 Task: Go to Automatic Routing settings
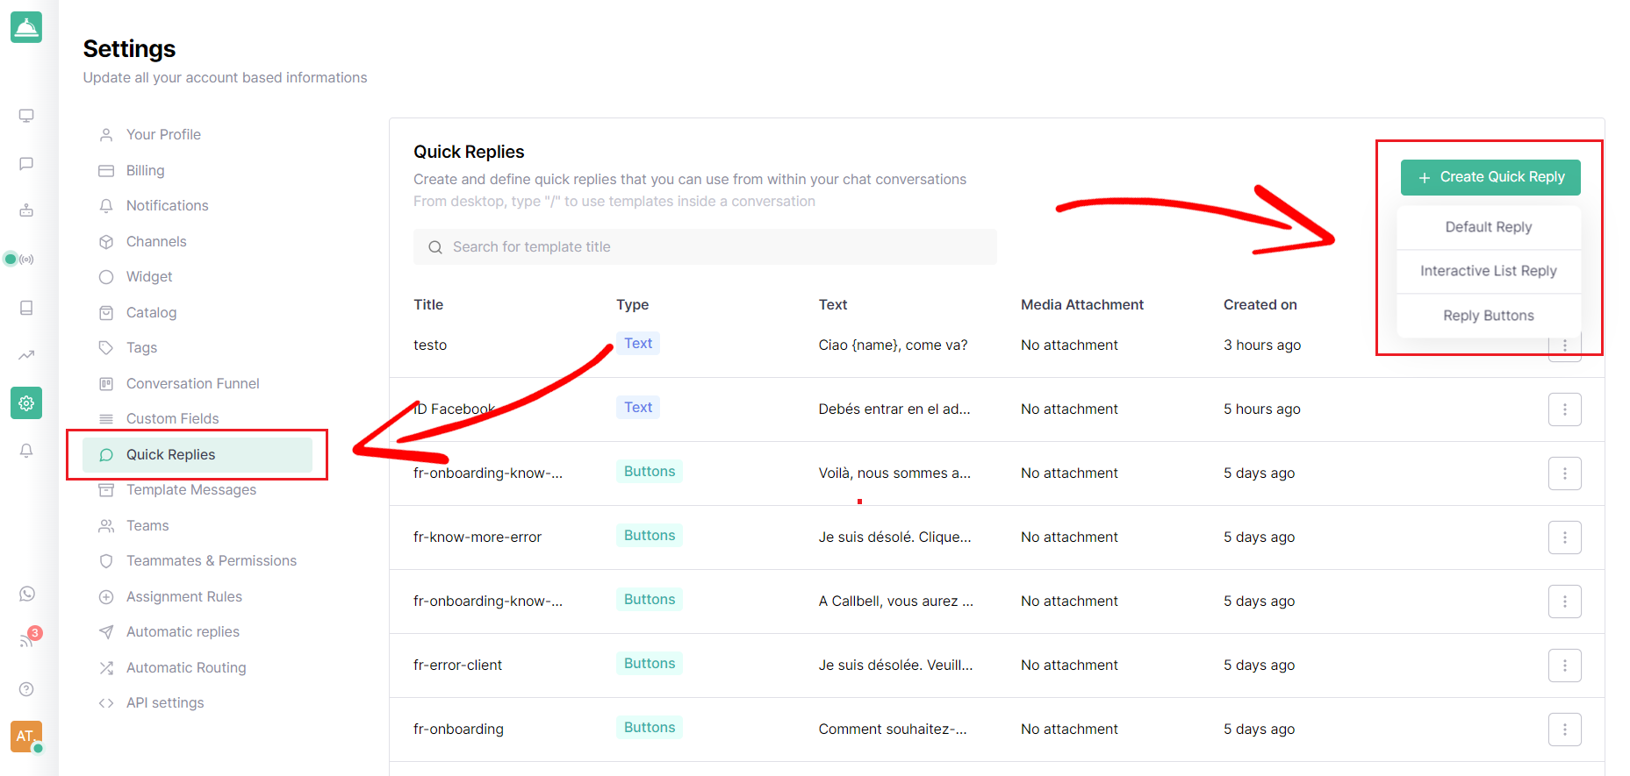click(x=186, y=667)
